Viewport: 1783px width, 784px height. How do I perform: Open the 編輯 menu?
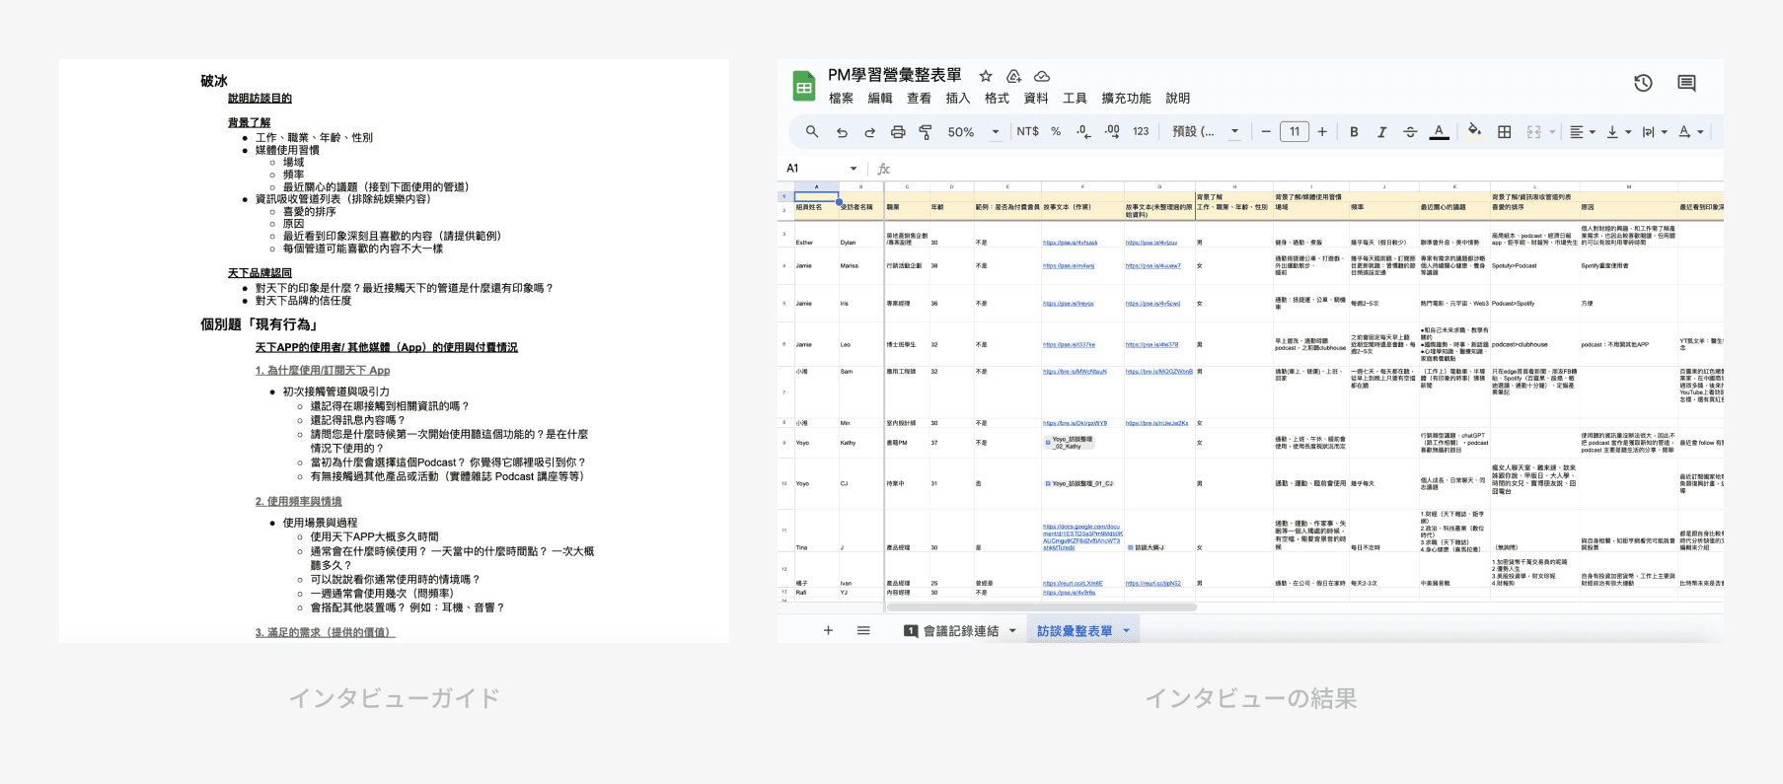880,99
